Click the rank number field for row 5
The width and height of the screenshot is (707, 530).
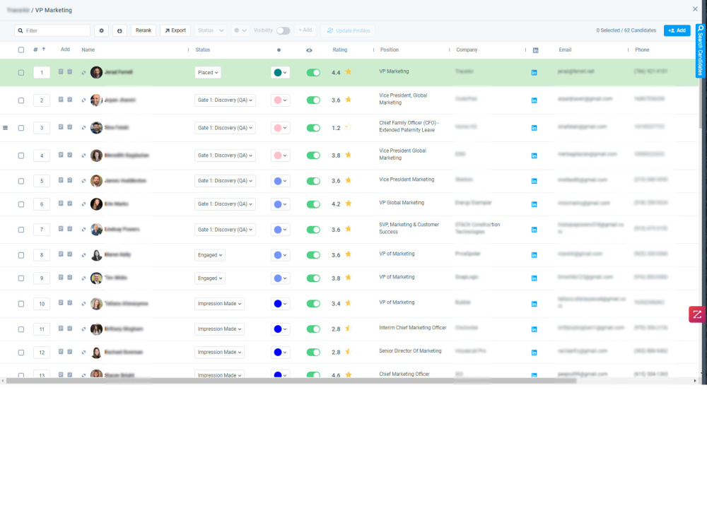42,181
